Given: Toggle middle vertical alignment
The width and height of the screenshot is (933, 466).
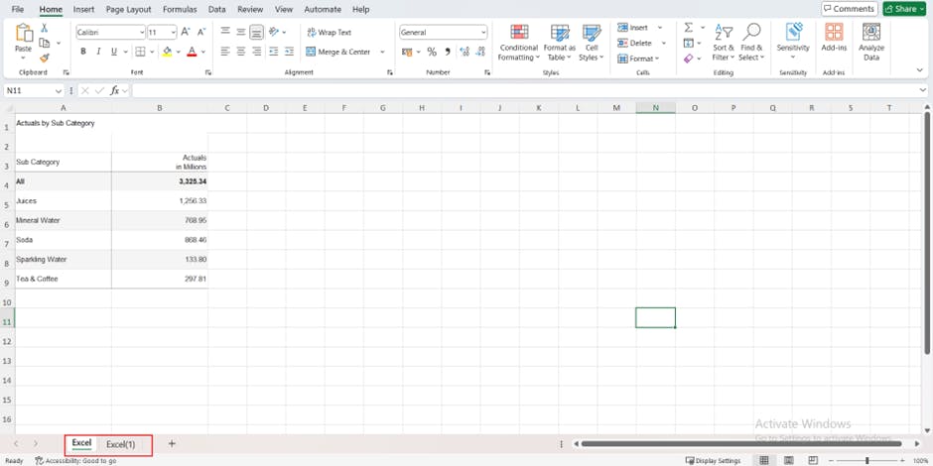Looking at the screenshot, I should pos(241,32).
